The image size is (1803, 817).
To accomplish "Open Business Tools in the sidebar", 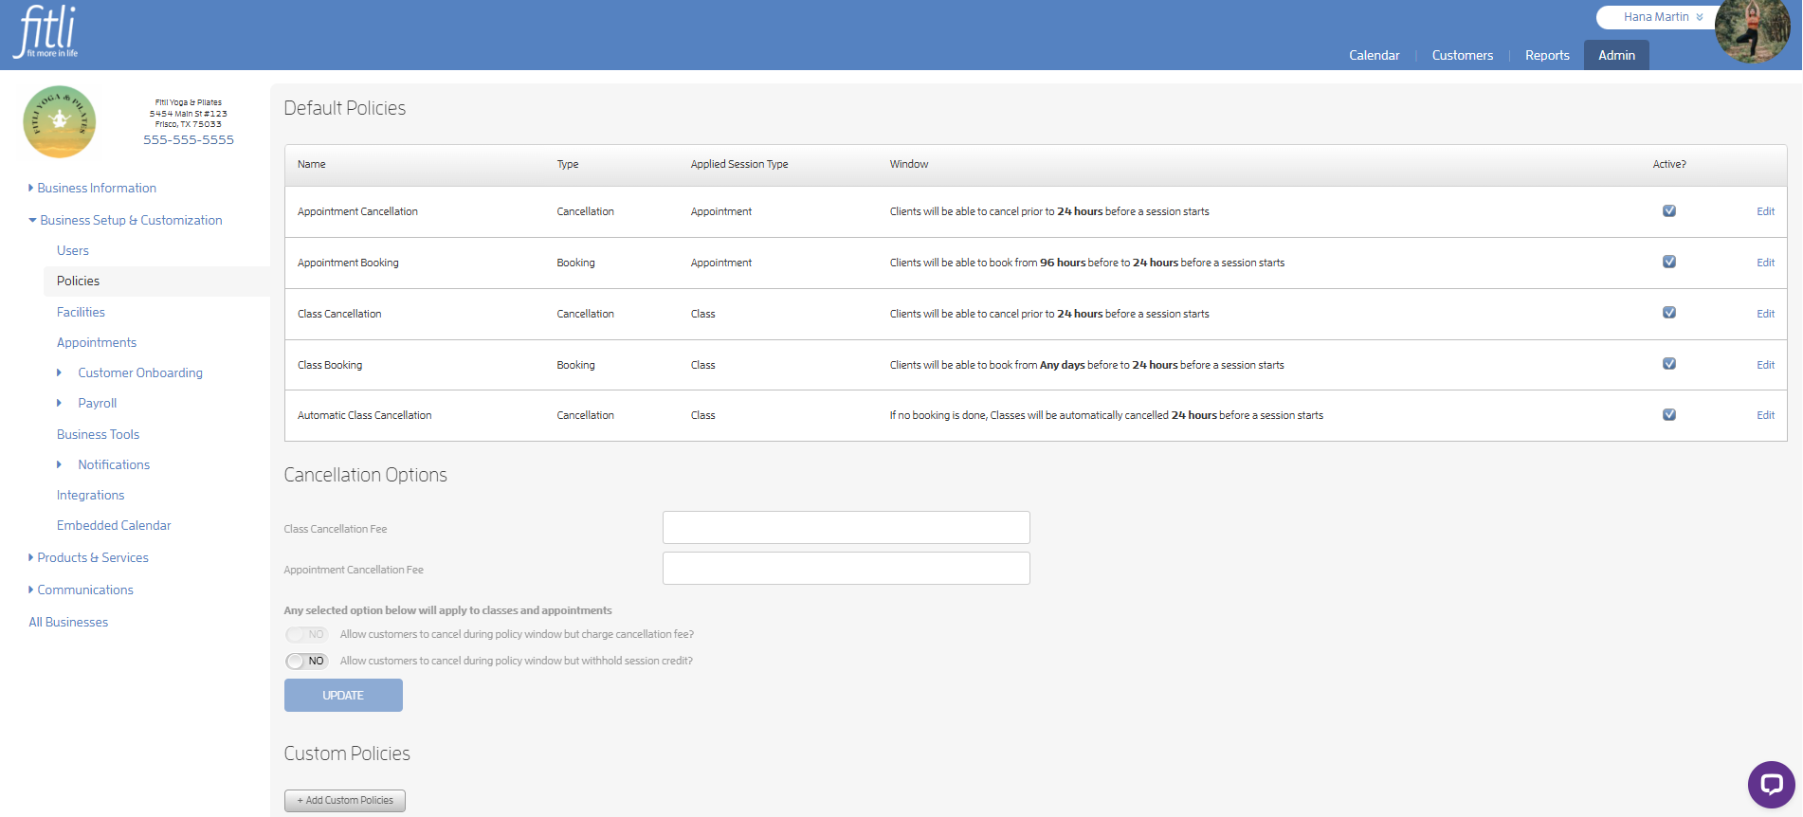I will pos(98,434).
